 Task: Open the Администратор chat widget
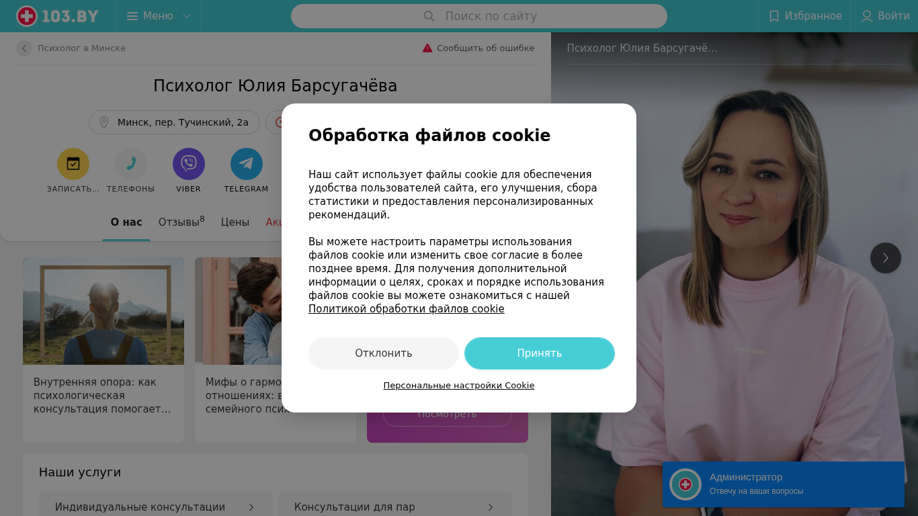pos(783,484)
